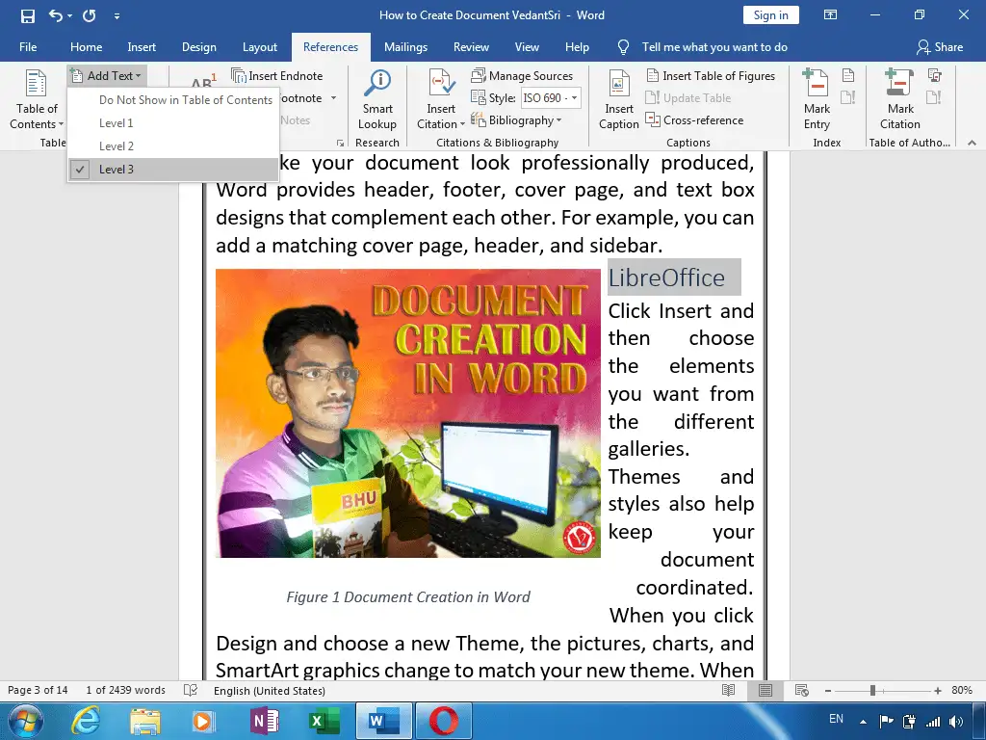Open the Windows Start button
The width and height of the screenshot is (986, 740).
25,721
